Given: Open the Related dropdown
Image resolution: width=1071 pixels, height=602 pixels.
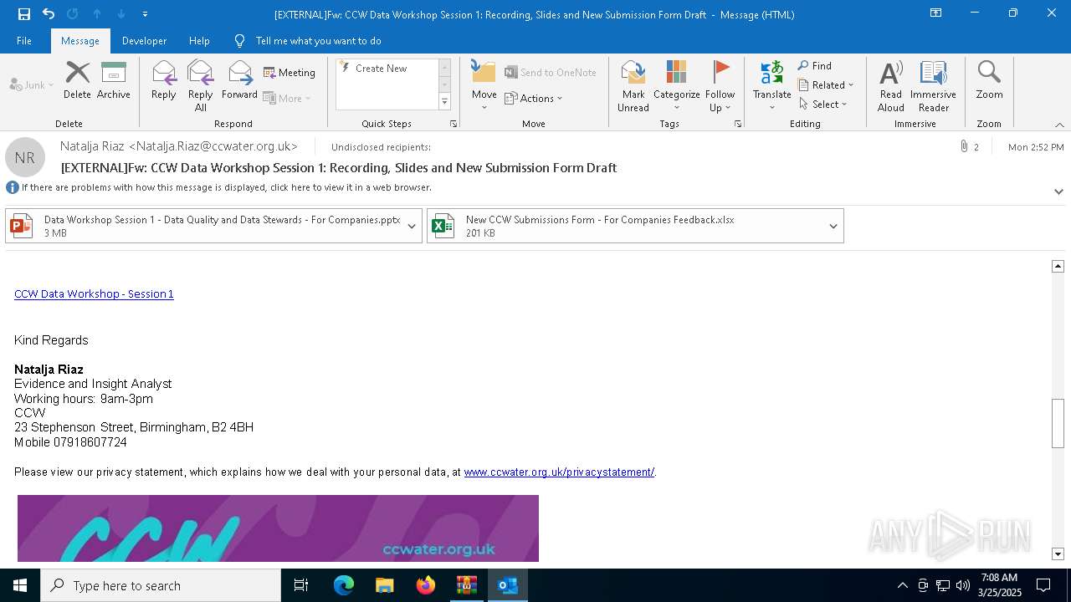Looking at the screenshot, I should coord(826,85).
